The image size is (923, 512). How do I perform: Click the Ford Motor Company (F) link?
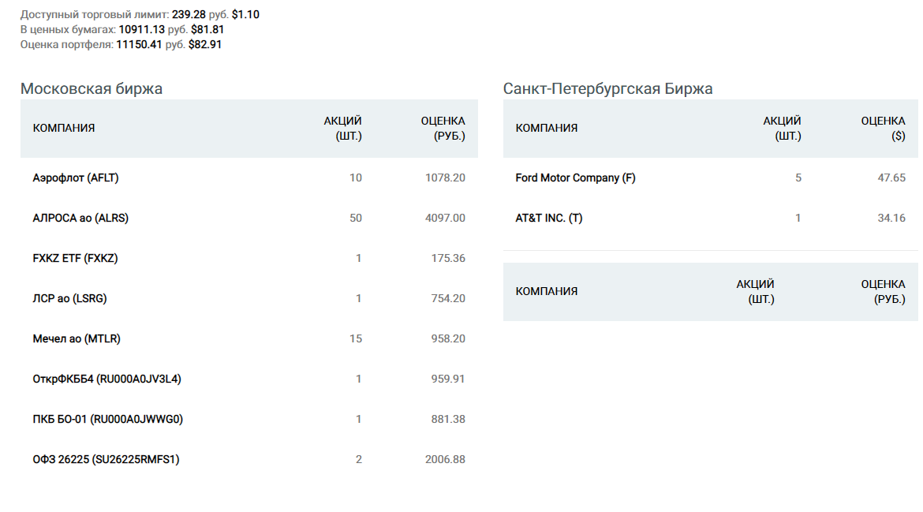(575, 178)
